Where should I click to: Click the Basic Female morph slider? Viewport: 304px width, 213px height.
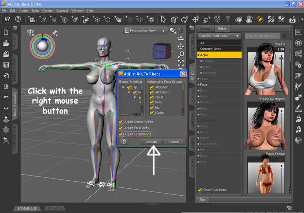tap(281, 179)
